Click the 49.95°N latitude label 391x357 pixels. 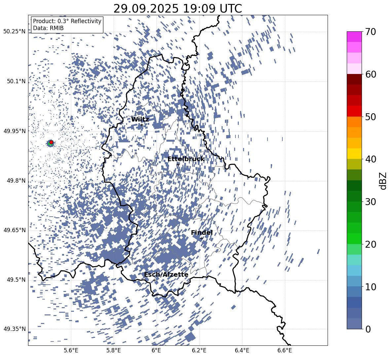pyautogui.click(x=15, y=131)
